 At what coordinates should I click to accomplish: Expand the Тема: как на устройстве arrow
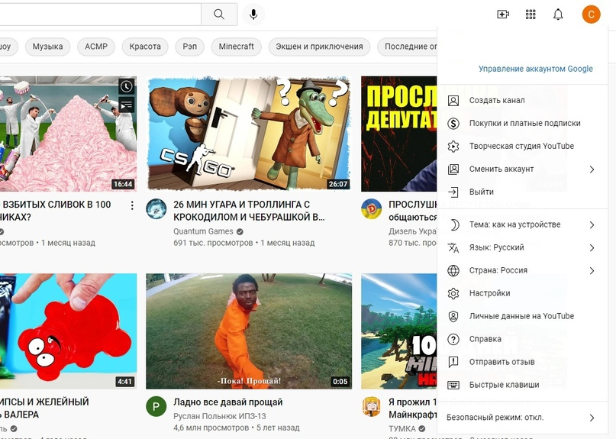[592, 224]
